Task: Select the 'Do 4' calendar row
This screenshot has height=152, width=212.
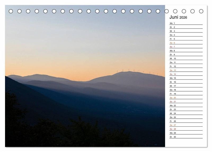Action: [x=186, y=35]
